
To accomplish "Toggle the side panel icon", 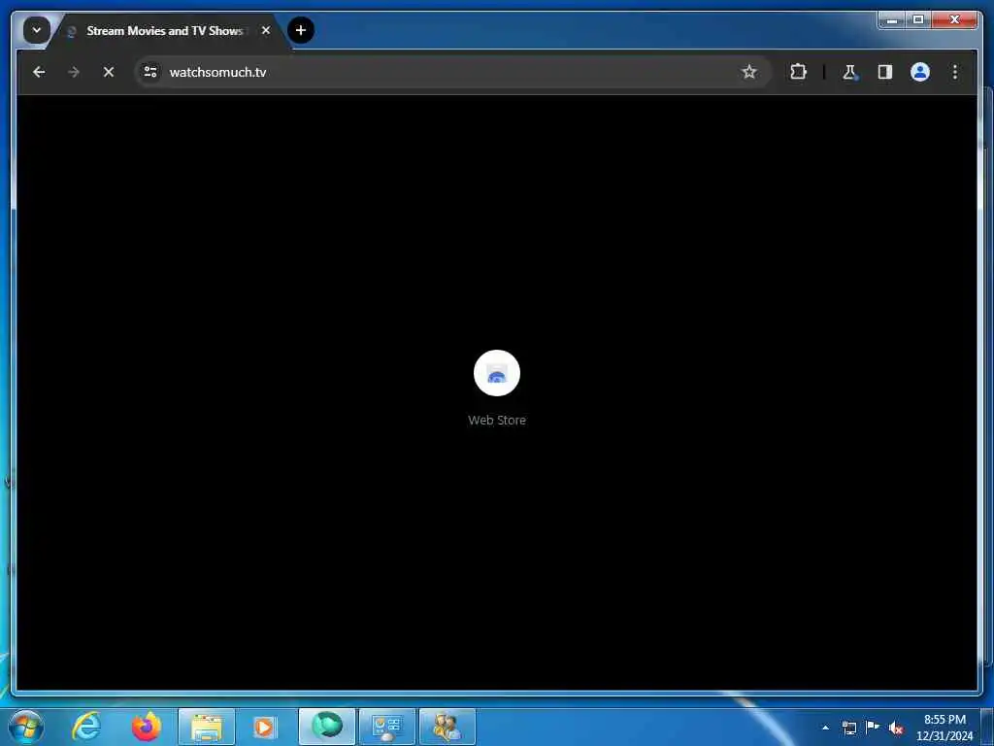I will point(885,72).
